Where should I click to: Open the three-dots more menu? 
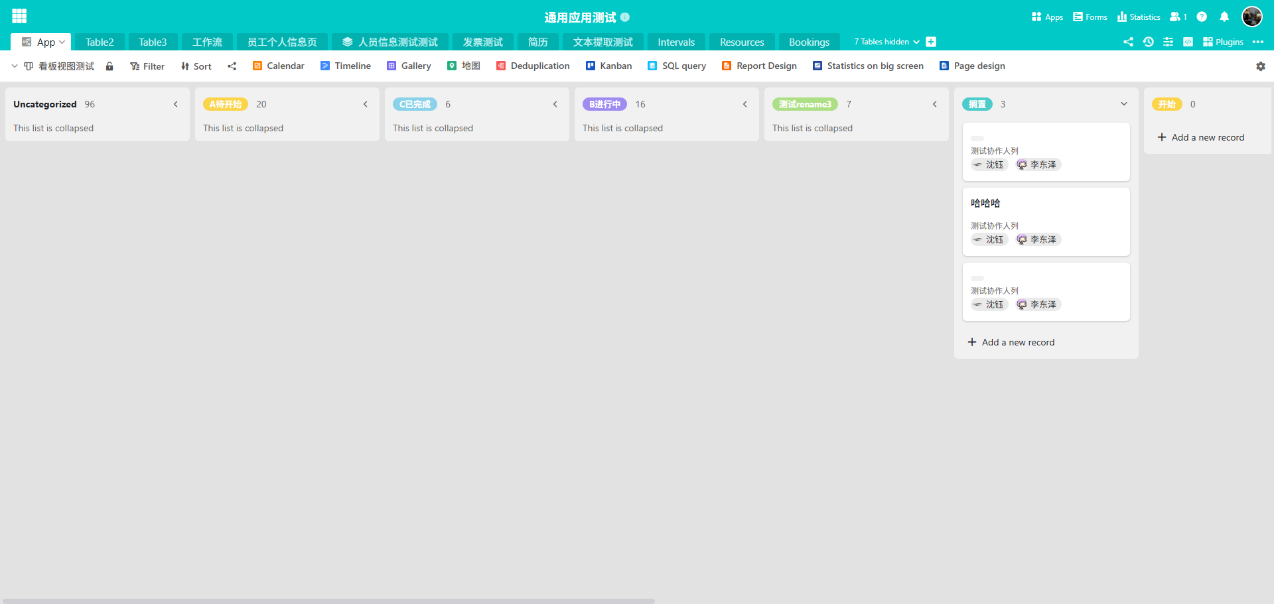click(x=1257, y=42)
